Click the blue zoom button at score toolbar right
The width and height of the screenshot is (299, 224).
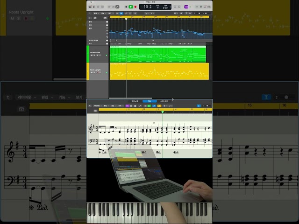click(199, 106)
